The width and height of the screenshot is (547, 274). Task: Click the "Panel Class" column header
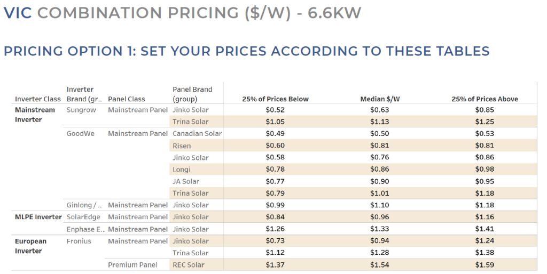[x=127, y=99]
